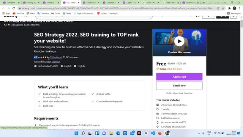The image size is (243, 137).
Task: Close the Facebook tab
Action: [98, 3]
